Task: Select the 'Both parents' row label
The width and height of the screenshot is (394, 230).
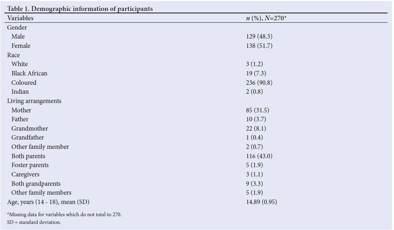Action: point(28,156)
